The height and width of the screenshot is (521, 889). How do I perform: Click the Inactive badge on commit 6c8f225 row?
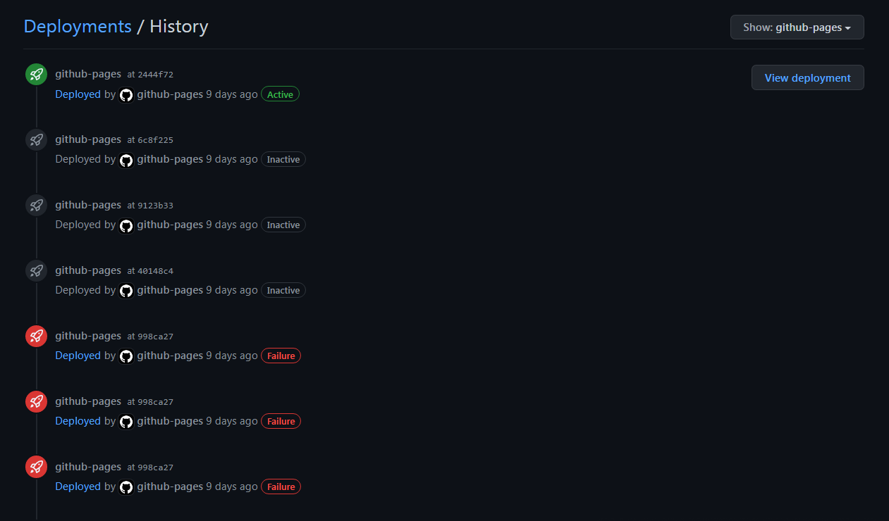[x=283, y=159]
